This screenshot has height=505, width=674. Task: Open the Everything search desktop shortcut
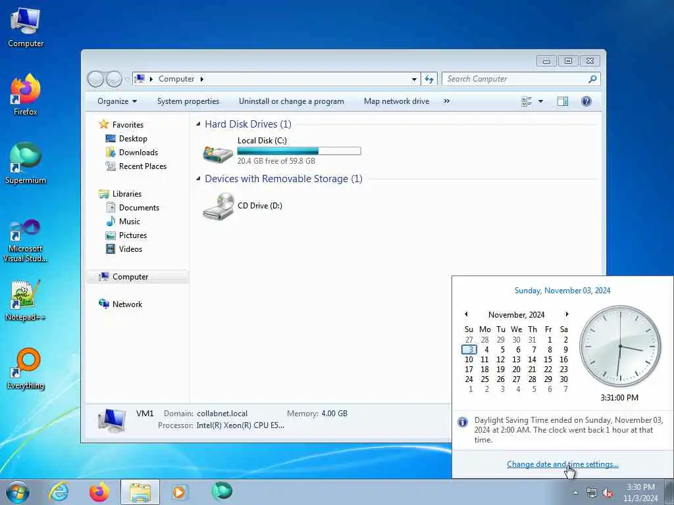[26, 368]
